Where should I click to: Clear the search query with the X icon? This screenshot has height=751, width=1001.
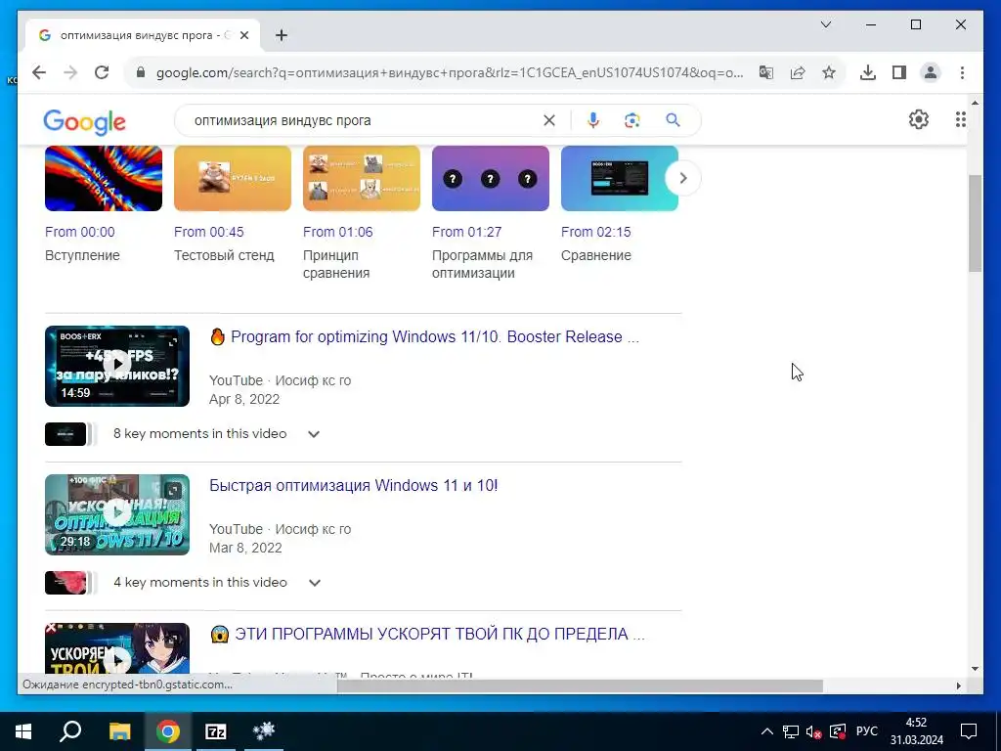coord(549,120)
